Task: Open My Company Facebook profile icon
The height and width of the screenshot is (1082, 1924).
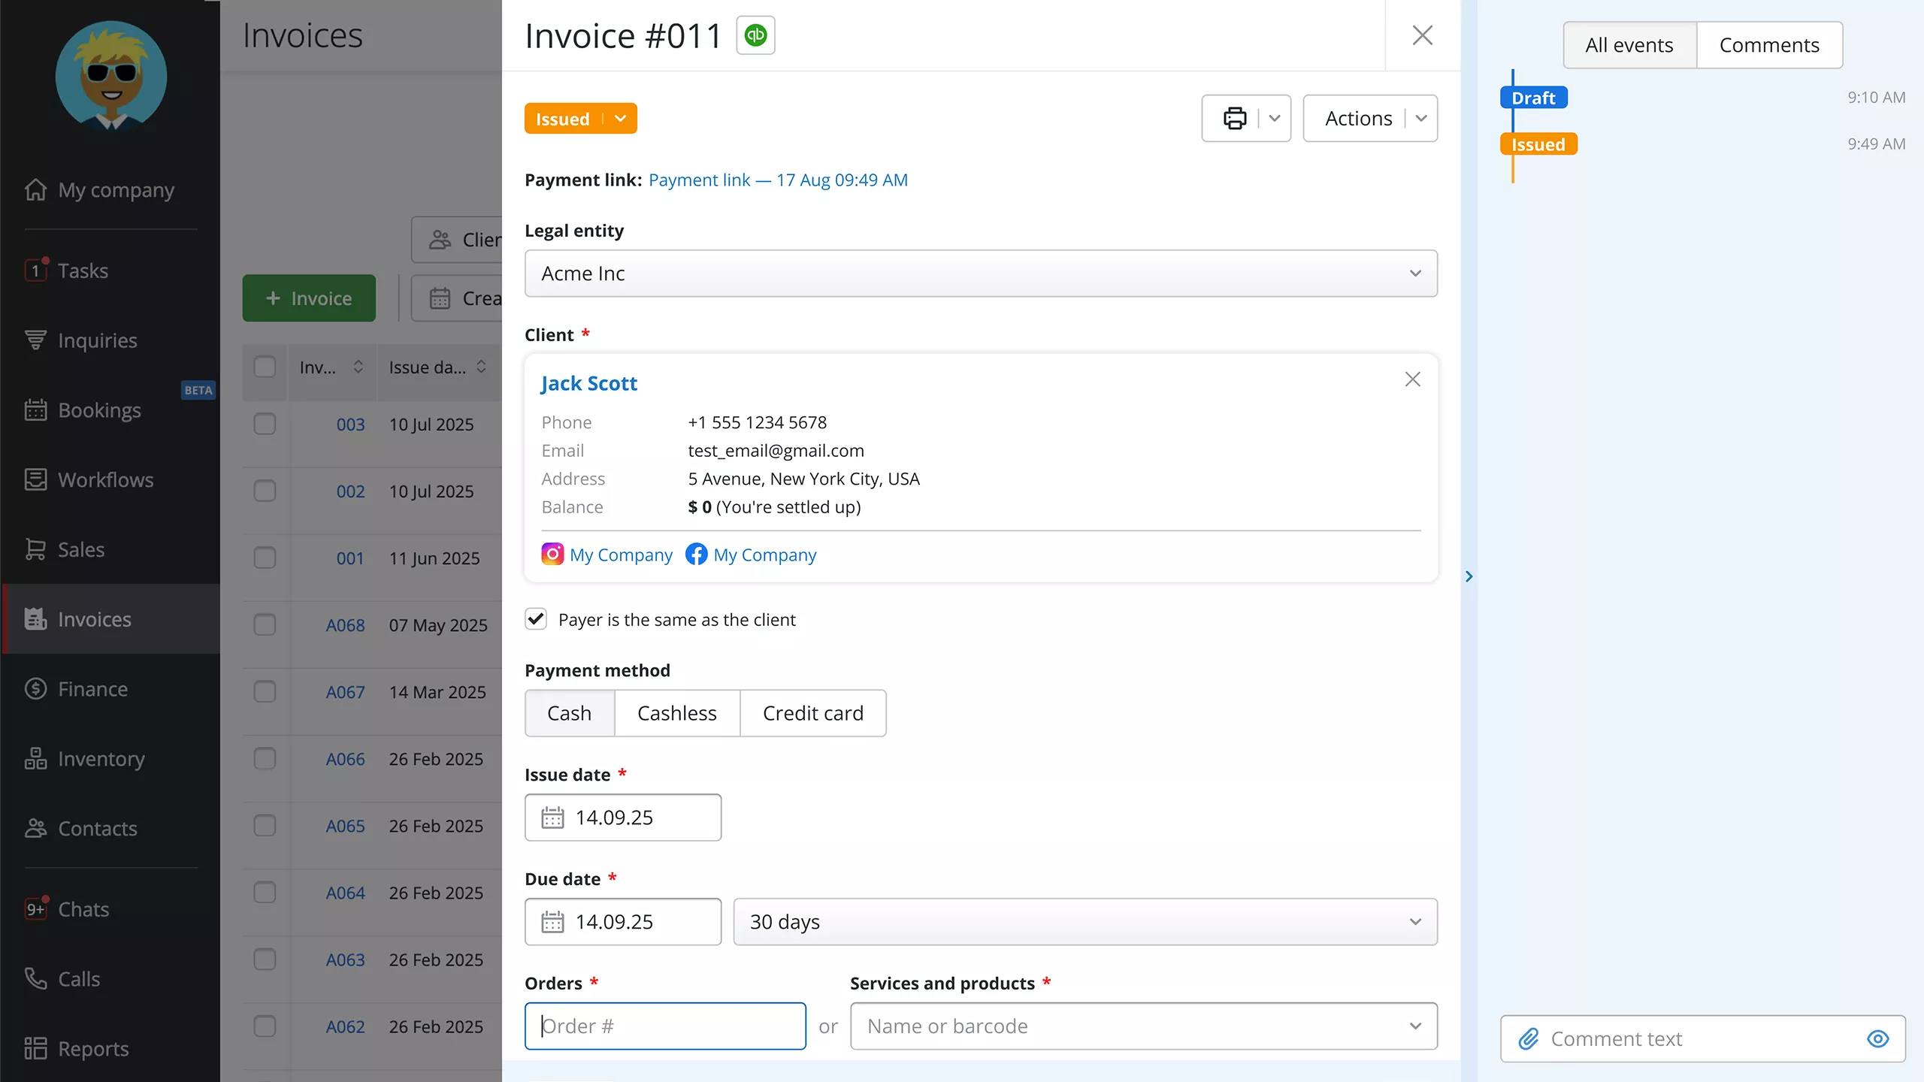Action: (x=697, y=555)
